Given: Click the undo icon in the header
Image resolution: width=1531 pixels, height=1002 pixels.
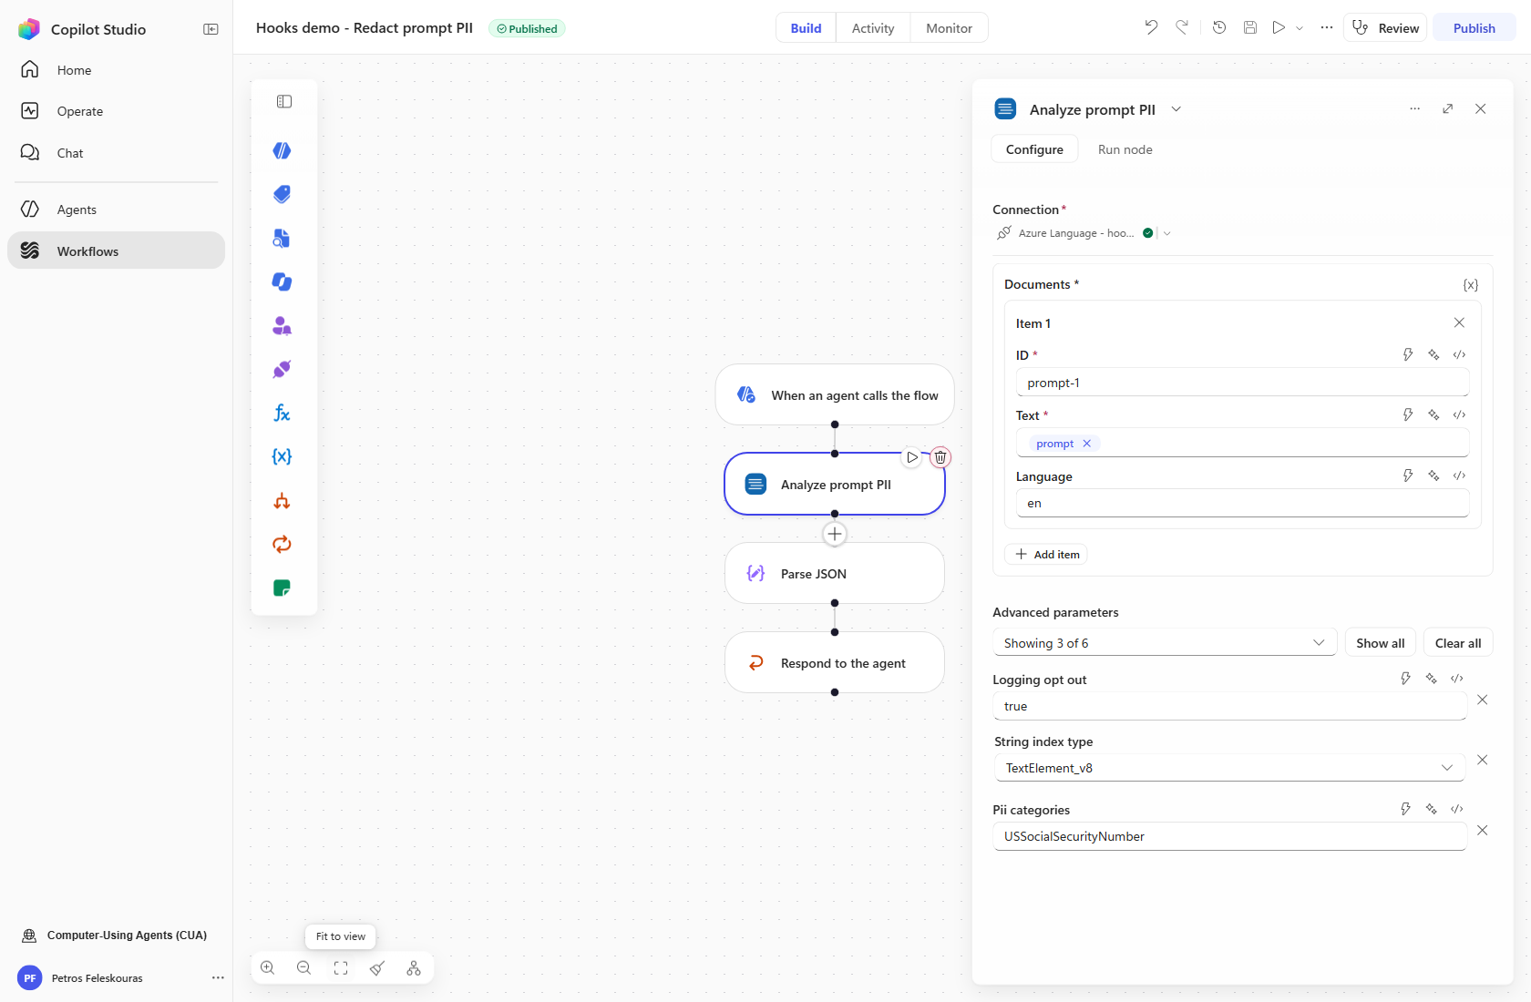Looking at the screenshot, I should click(x=1151, y=27).
